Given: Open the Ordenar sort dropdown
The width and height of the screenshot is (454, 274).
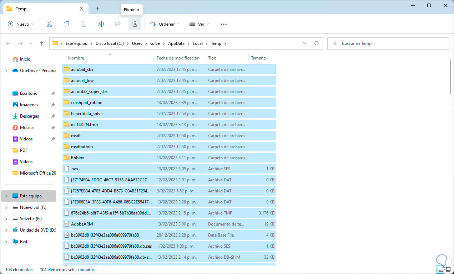Looking at the screenshot, I should pyautogui.click(x=165, y=24).
